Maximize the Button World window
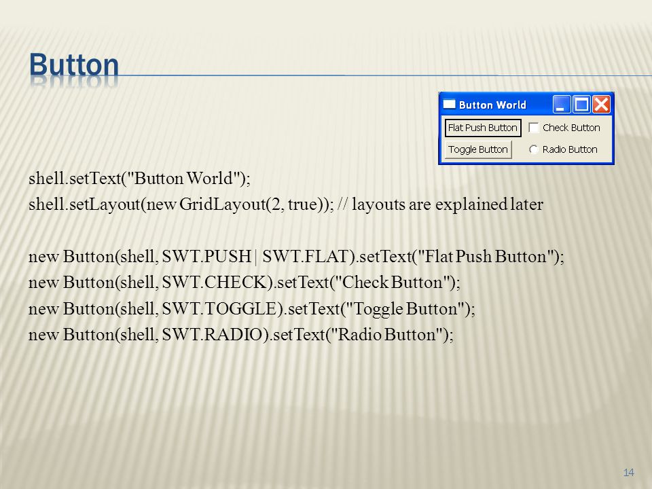This screenshot has width=652, height=489. 581,105
